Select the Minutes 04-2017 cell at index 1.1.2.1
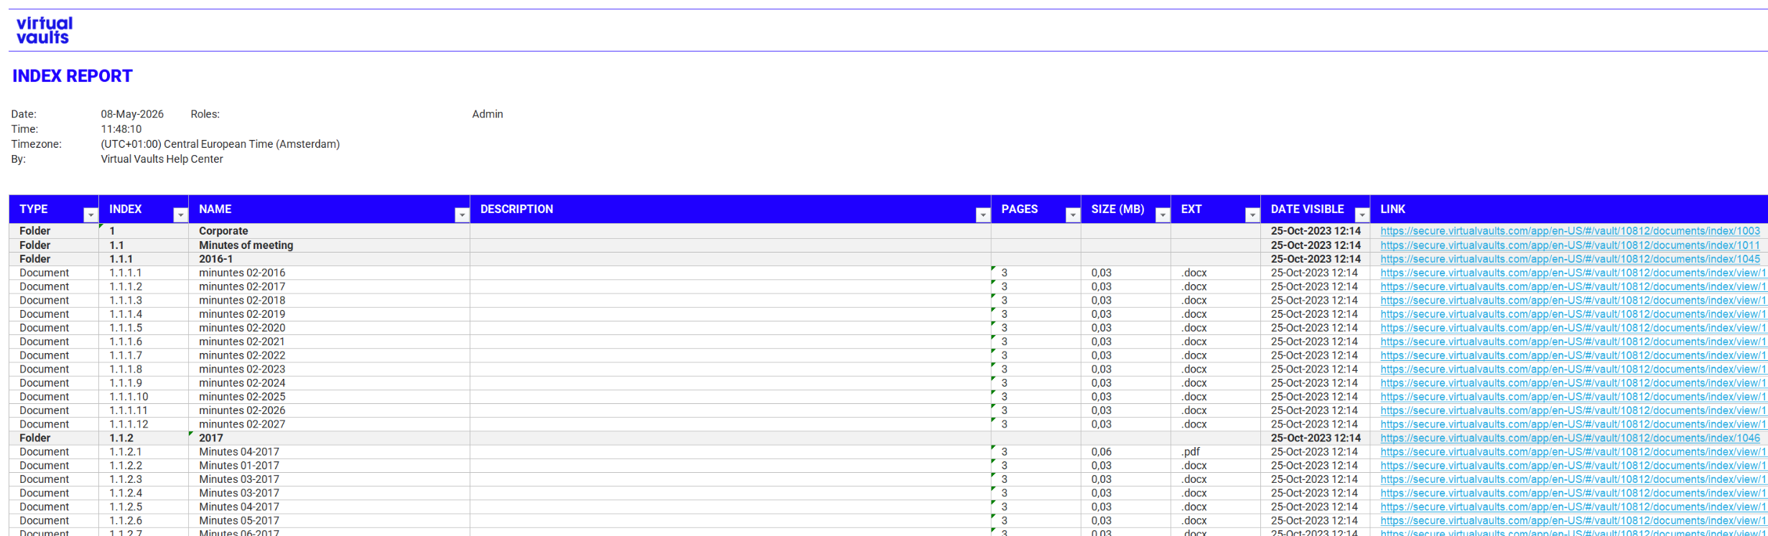 pyautogui.click(x=329, y=451)
